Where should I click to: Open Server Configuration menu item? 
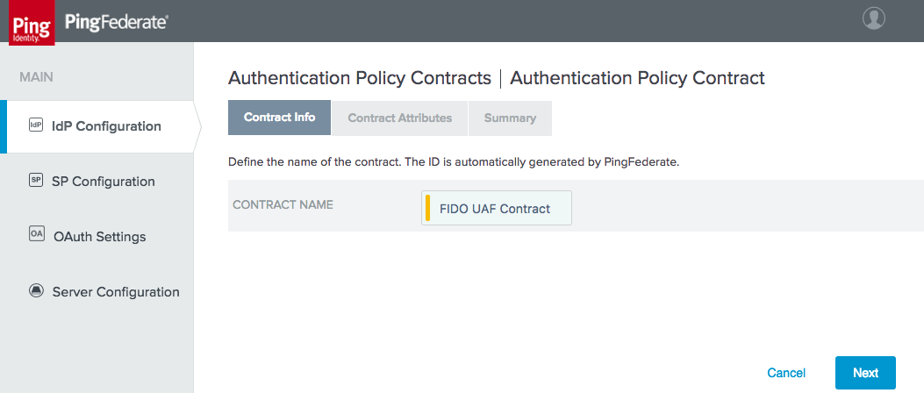click(116, 292)
